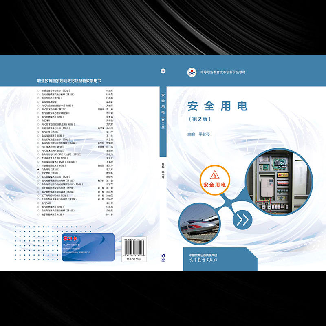This screenshot has height=326, width=326.
Task: Click 安全用电（第3版） in the book list
Action: (x=51, y=173)
